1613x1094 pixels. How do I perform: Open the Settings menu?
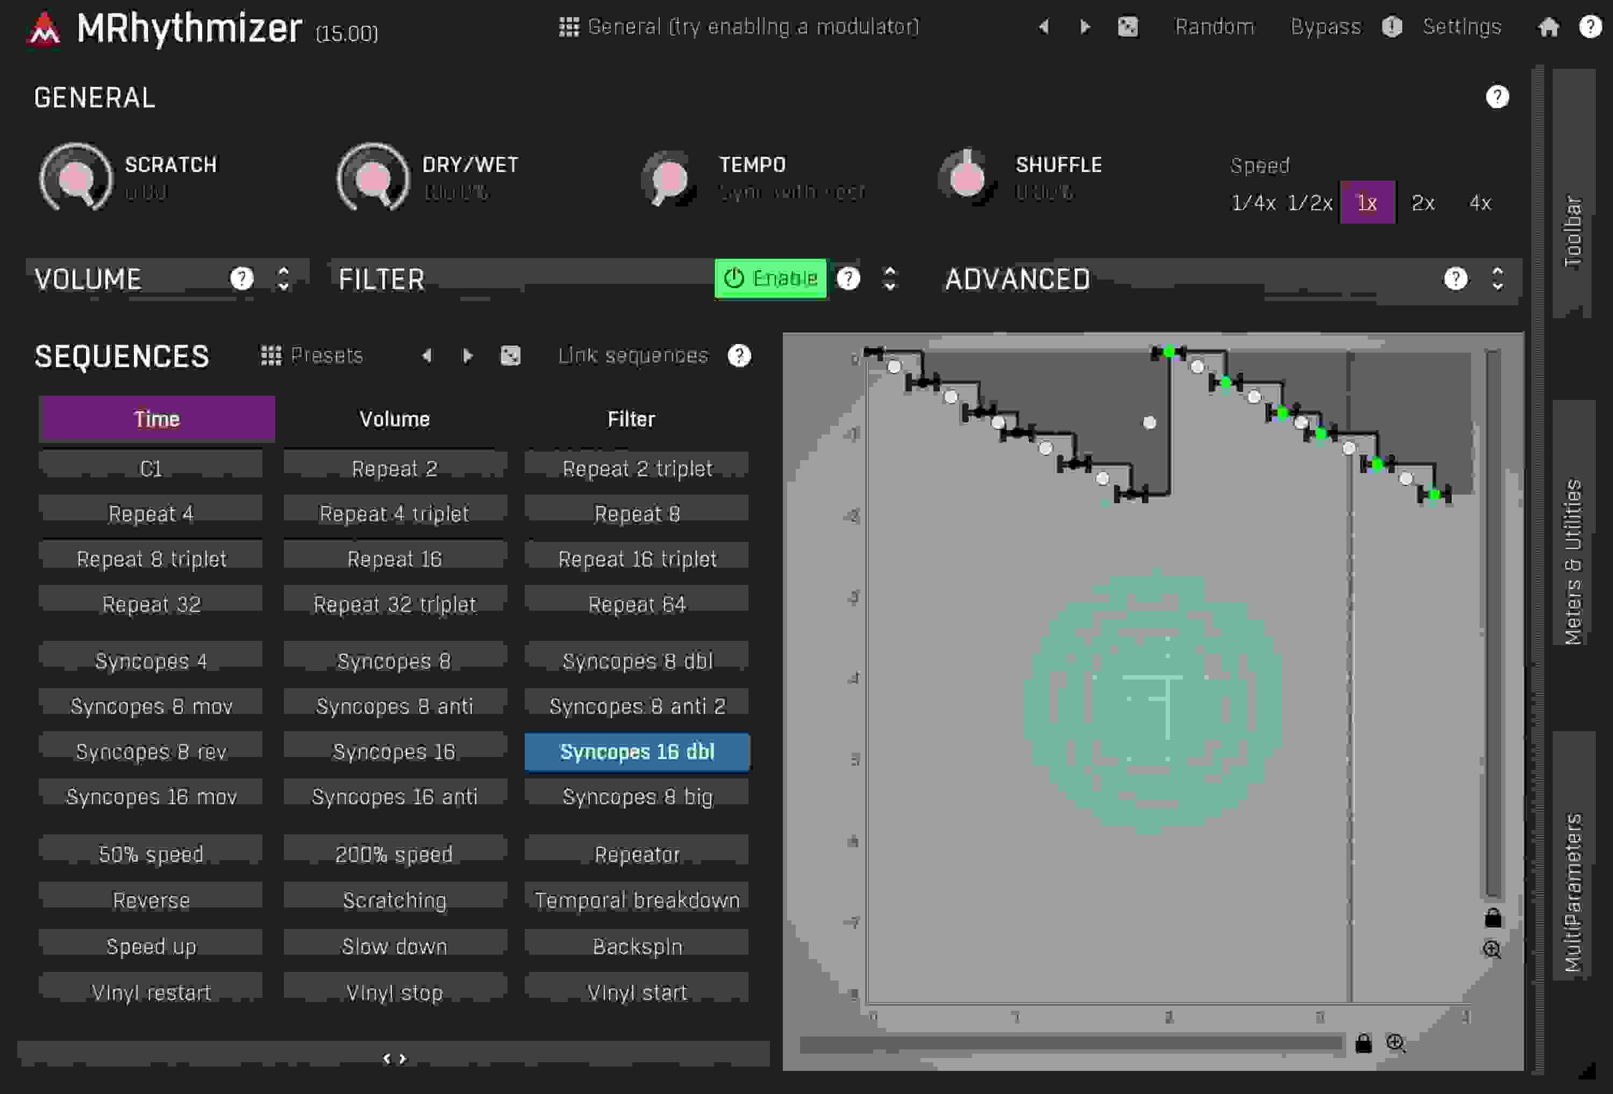(x=1461, y=26)
